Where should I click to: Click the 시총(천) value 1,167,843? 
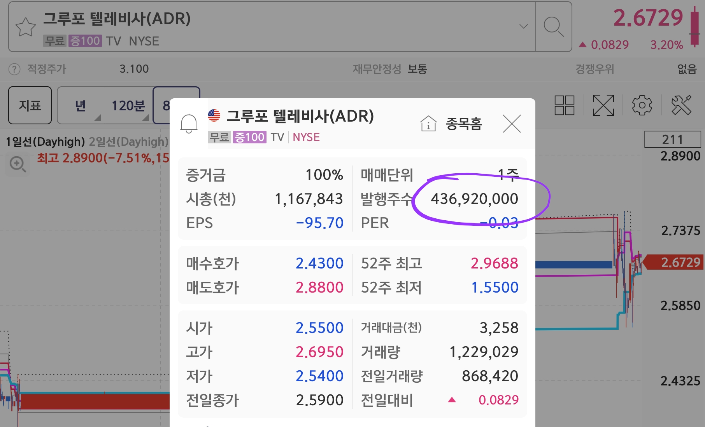point(309,199)
